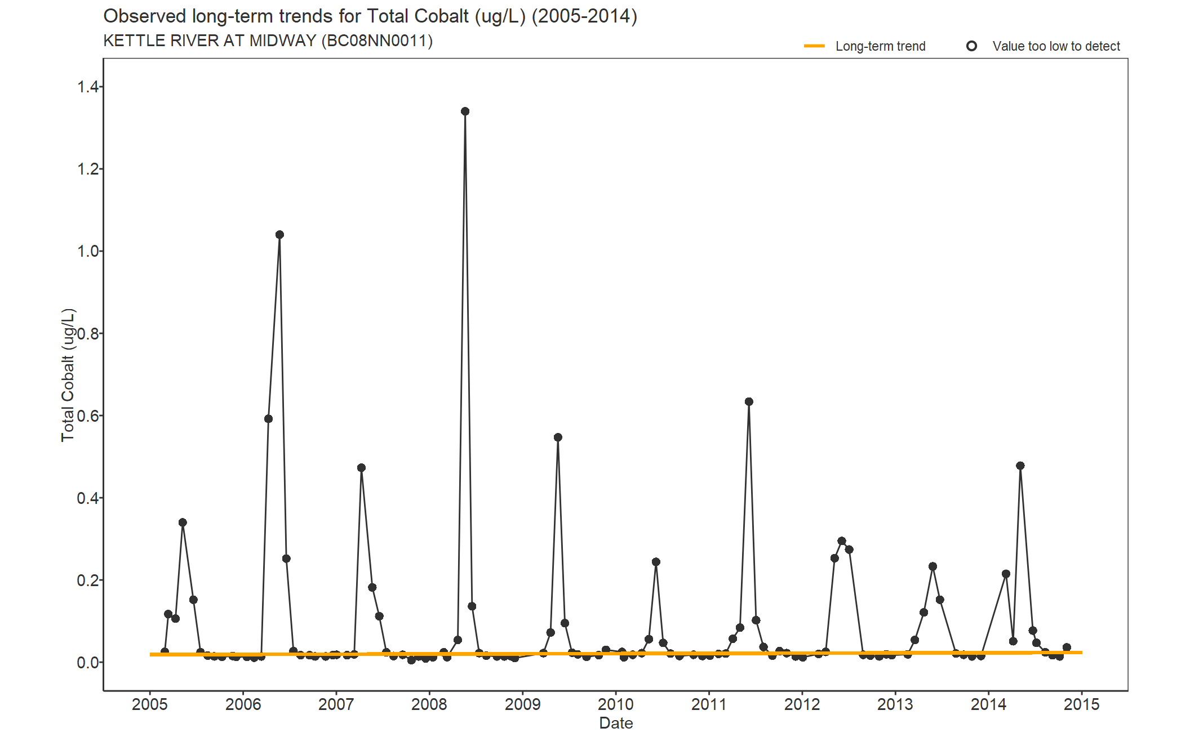Click the Long-term trend legend label
The image size is (1190, 737).
tap(880, 46)
